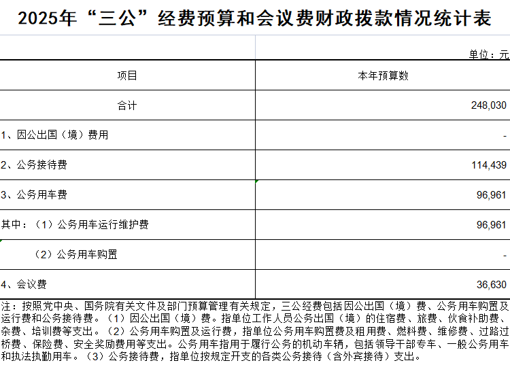Click the 3、公务用车费 row label
Image resolution: width=510 pixels, height=365 pixels.
[34, 194]
